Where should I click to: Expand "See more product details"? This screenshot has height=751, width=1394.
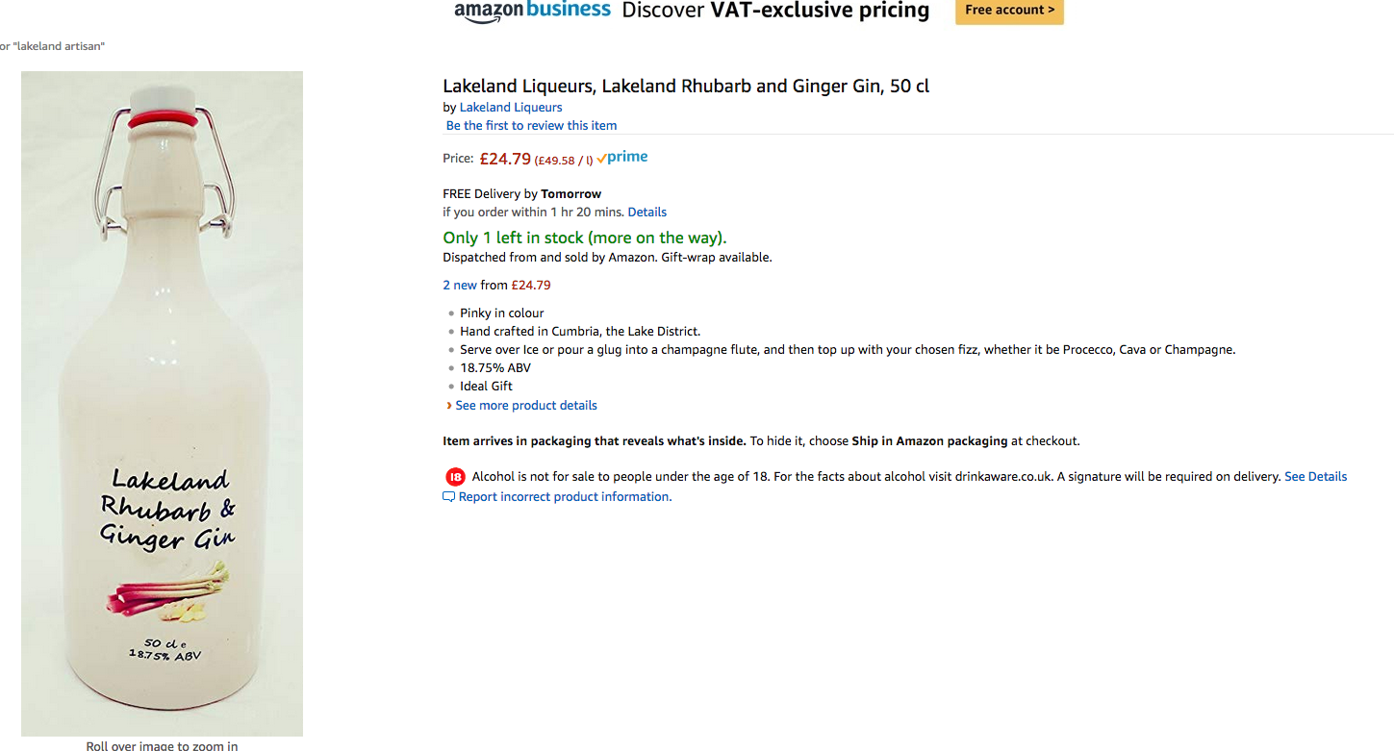(x=525, y=406)
